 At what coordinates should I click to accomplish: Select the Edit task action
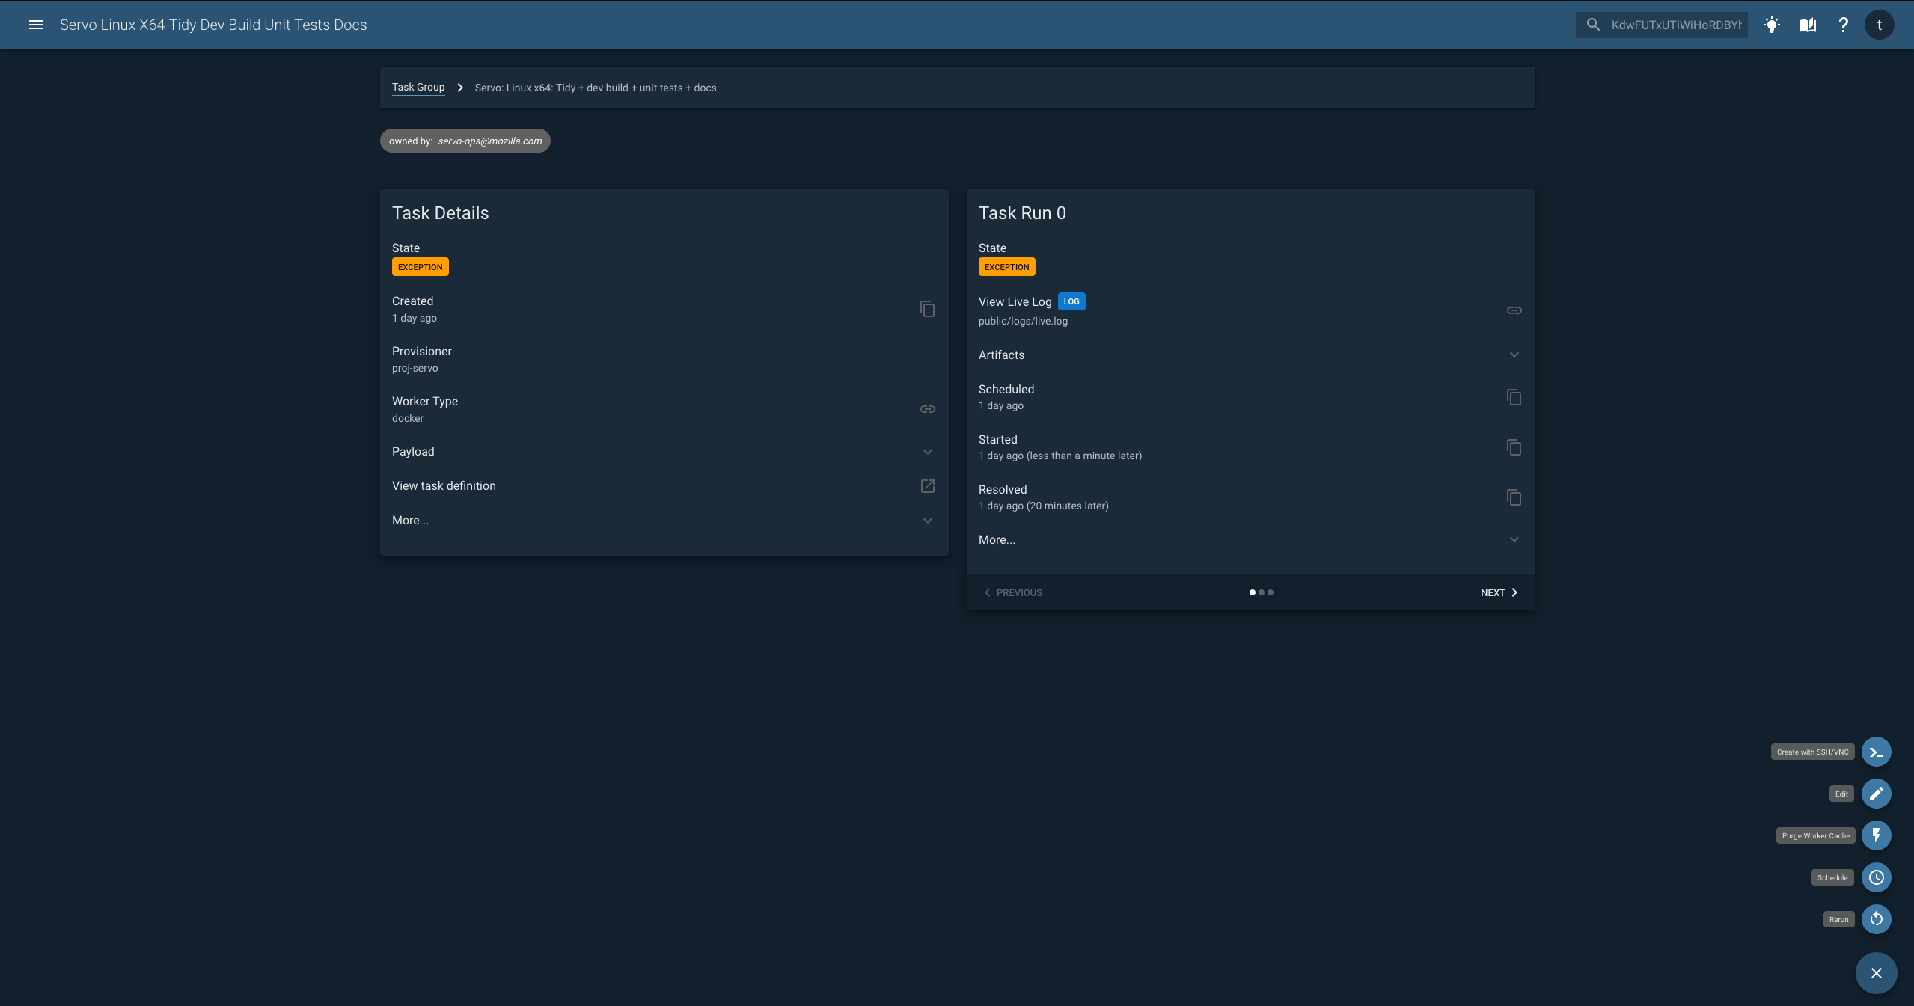(1877, 794)
